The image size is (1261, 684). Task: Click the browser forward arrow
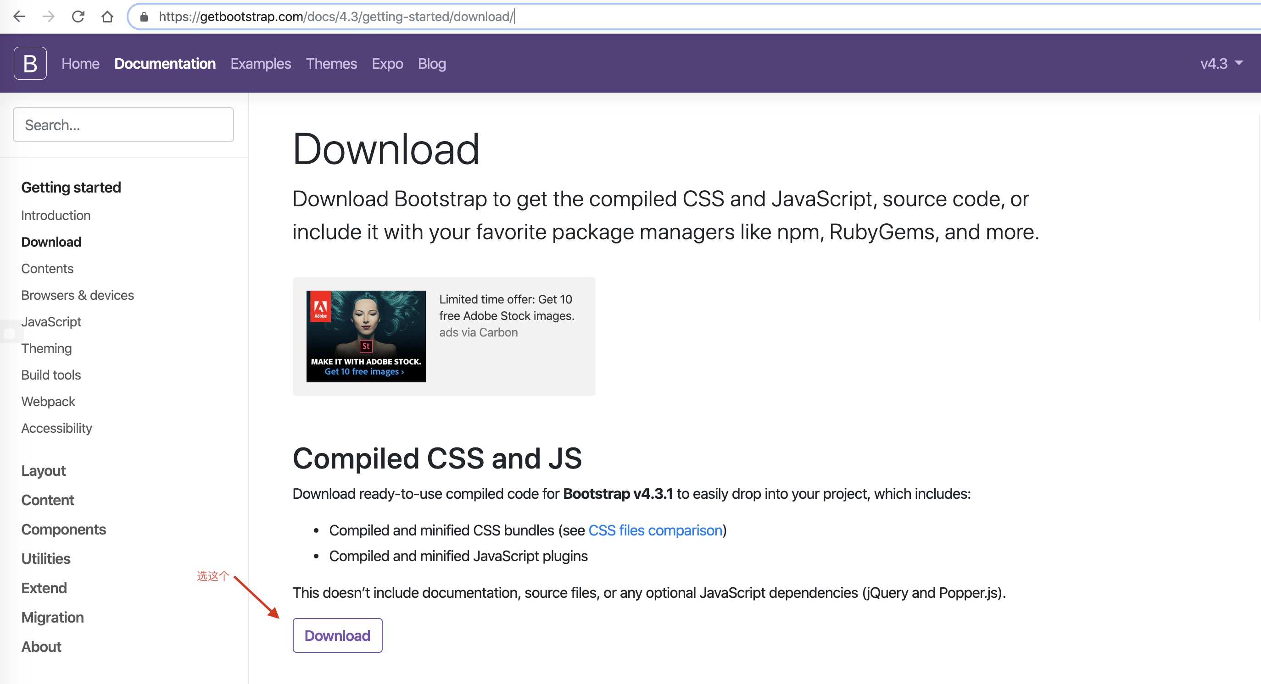(49, 17)
